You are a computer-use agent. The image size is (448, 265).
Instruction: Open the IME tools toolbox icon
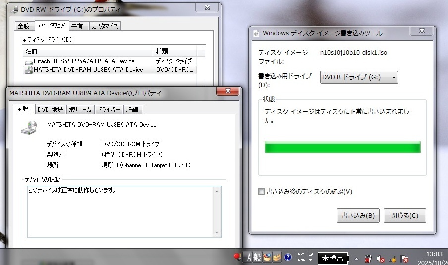277,257
